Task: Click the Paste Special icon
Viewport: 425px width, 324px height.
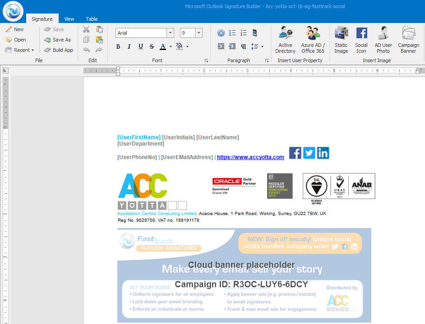Action: click(99, 40)
